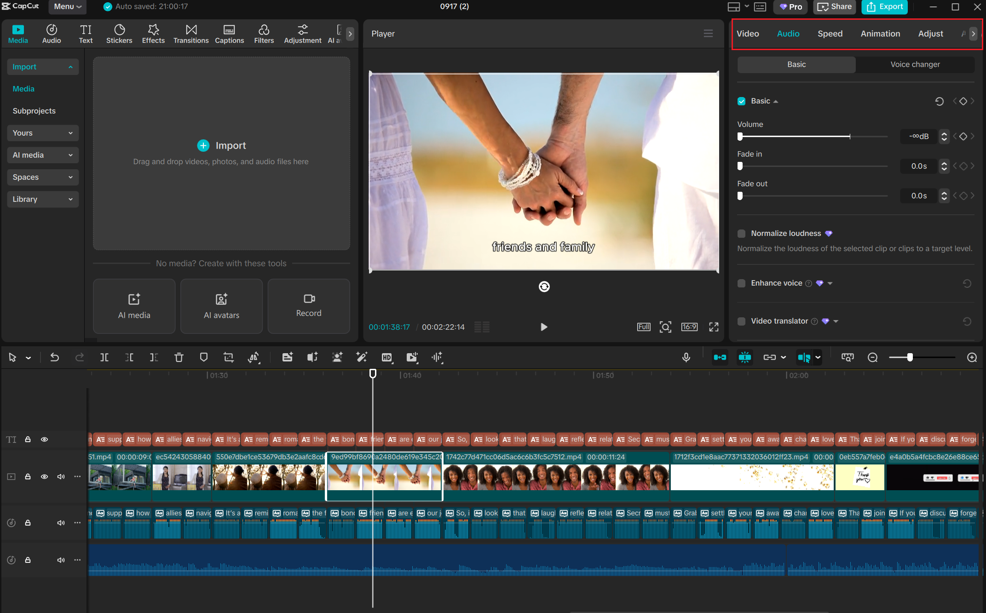This screenshot has width=986, height=613.
Task: Click the Export button
Action: [884, 6]
